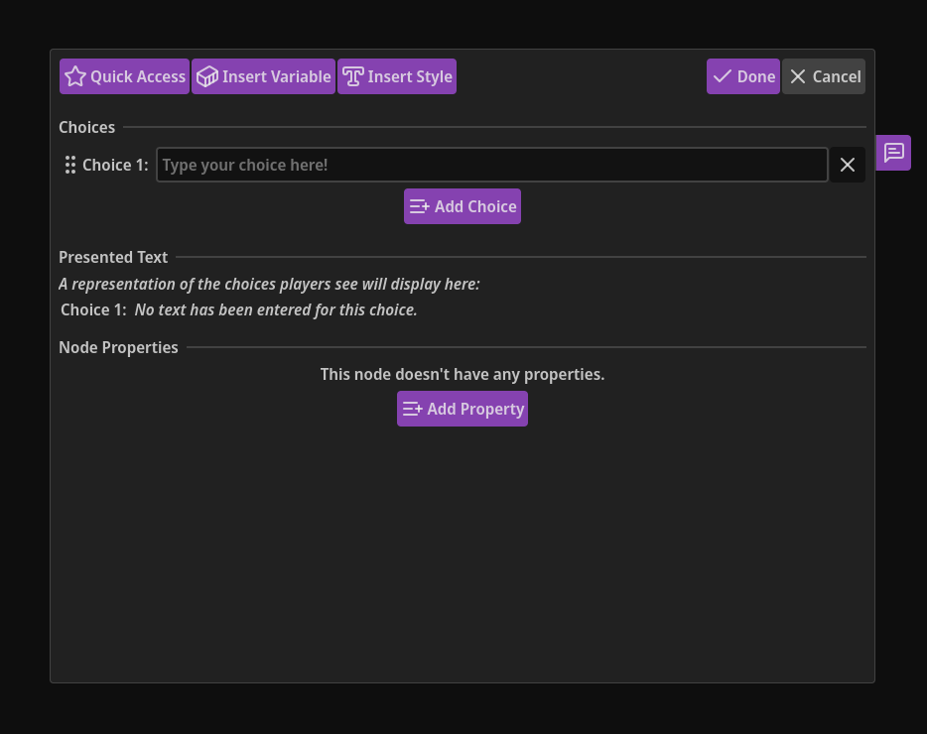The height and width of the screenshot is (734, 927).
Task: Click the checkmark icon inside Done
Action: (x=722, y=75)
